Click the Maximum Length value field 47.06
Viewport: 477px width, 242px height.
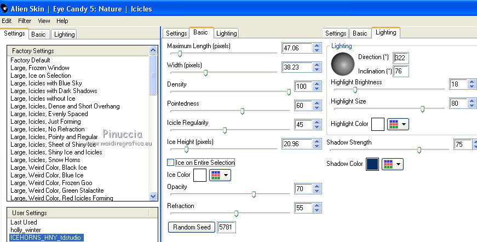click(297, 48)
